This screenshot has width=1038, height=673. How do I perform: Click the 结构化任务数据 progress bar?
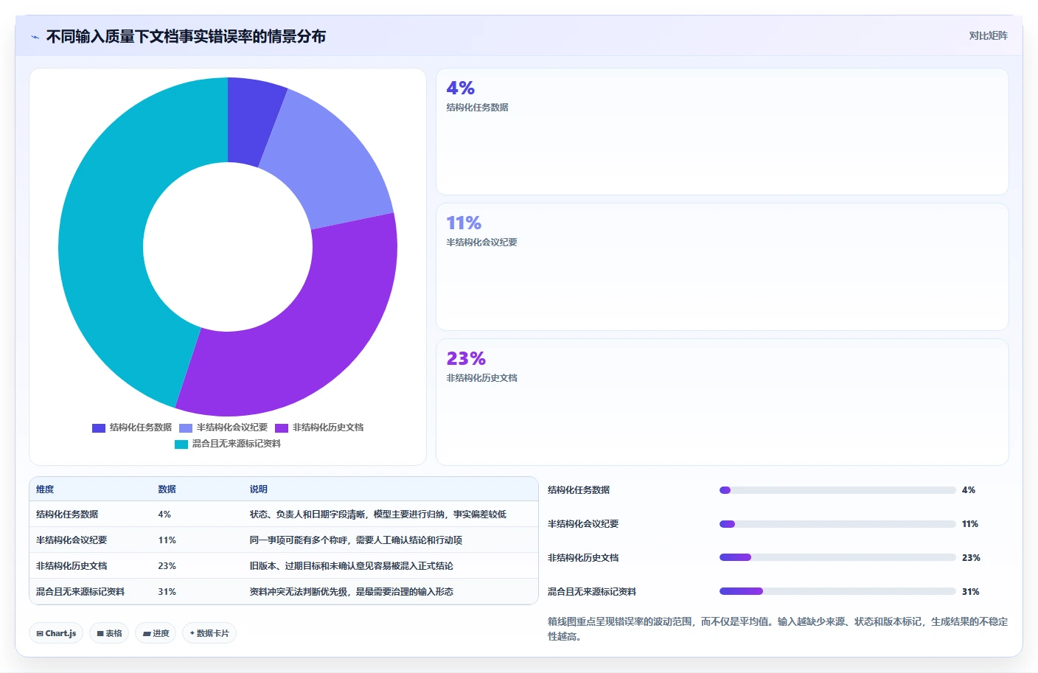click(x=837, y=490)
